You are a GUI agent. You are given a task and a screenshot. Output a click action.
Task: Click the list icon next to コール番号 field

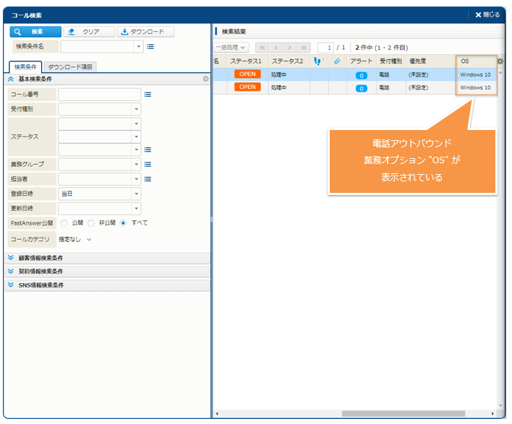[148, 95]
